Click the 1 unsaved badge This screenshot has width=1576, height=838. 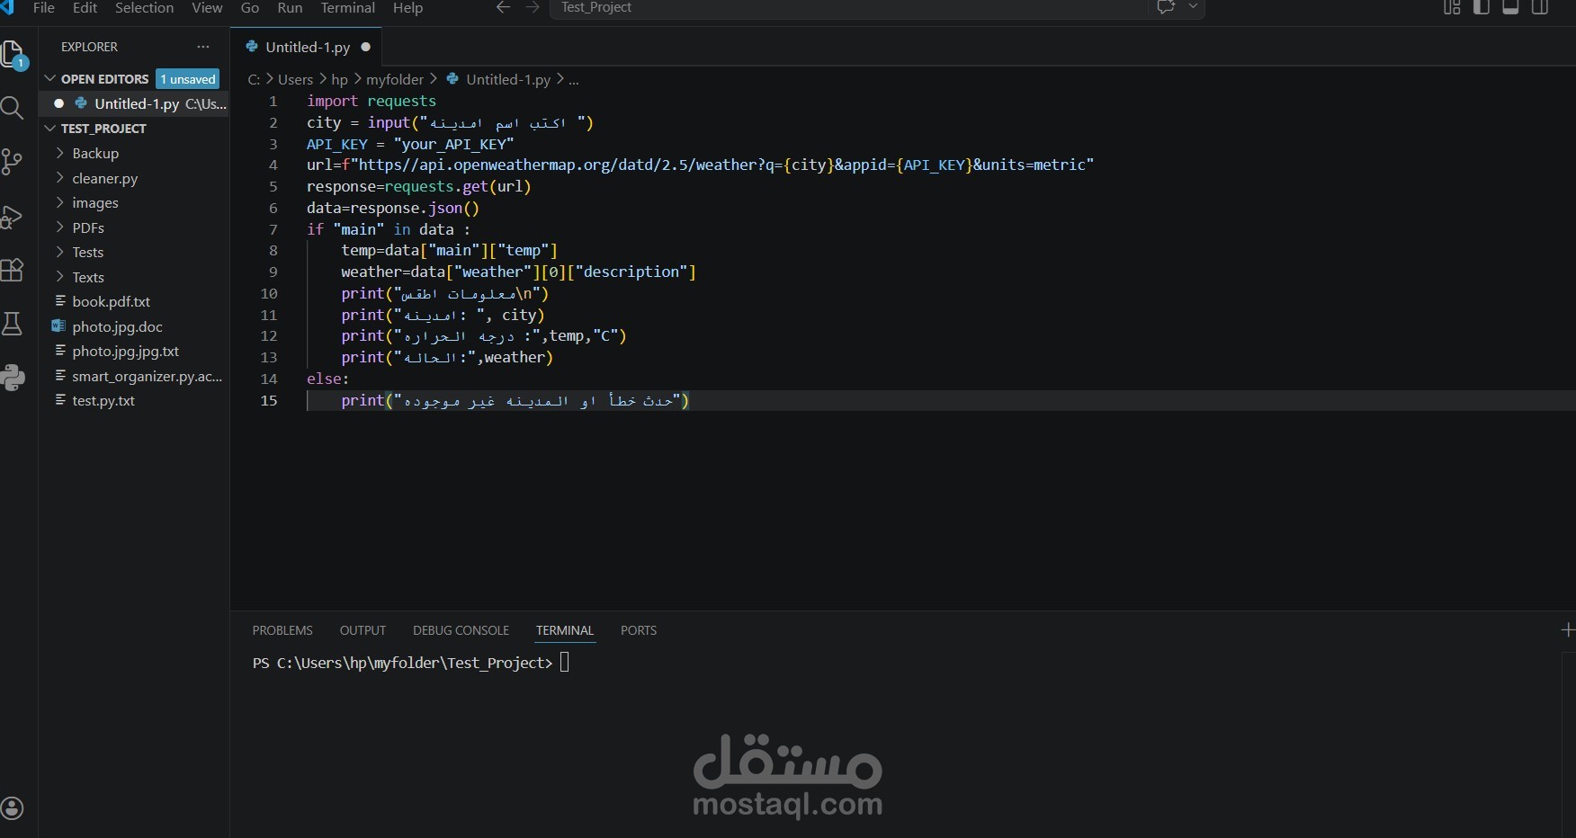coord(188,79)
